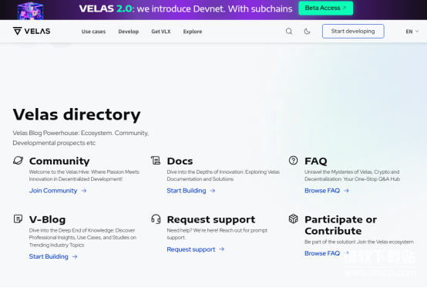
Task: Click the arrow beside Join Community
Action: tap(84, 191)
